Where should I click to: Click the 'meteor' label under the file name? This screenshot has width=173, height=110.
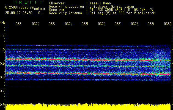point(40,9)
